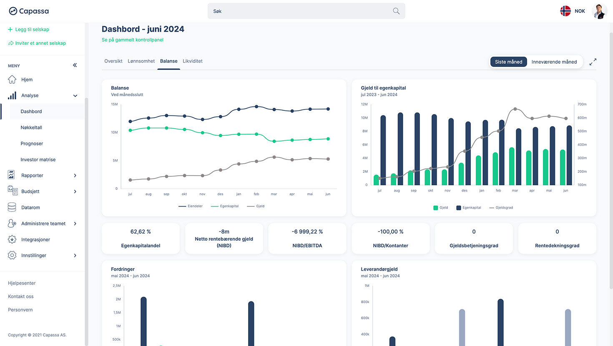
Task: Expand dashboard to fullscreen with arrows icon
Action: tap(593, 62)
